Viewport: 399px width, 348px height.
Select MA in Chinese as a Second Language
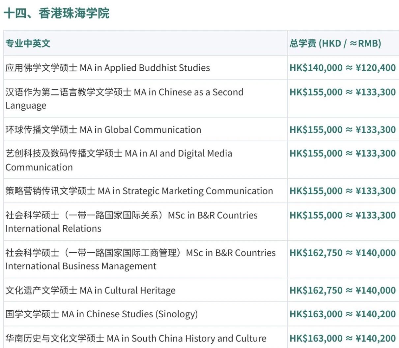(x=125, y=98)
